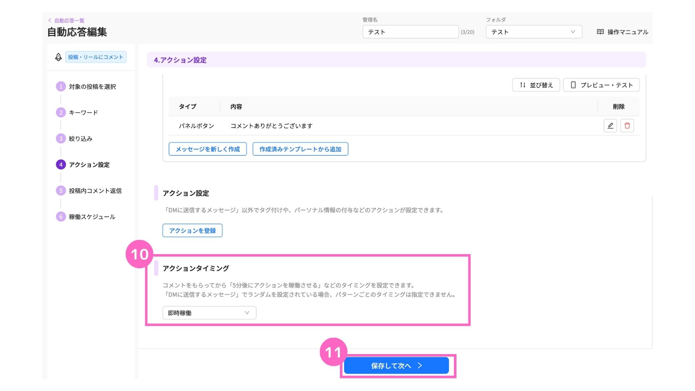Image resolution: width=695 pixels, height=391 pixels.
Task: Click step 1 circle icon in sidebar
Action: point(61,87)
